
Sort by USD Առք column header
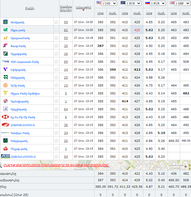(x=100, y=13)
